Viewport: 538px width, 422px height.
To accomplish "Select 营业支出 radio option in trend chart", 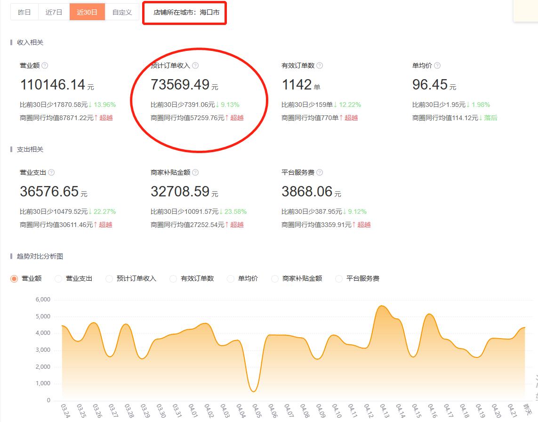I will pyautogui.click(x=58, y=278).
